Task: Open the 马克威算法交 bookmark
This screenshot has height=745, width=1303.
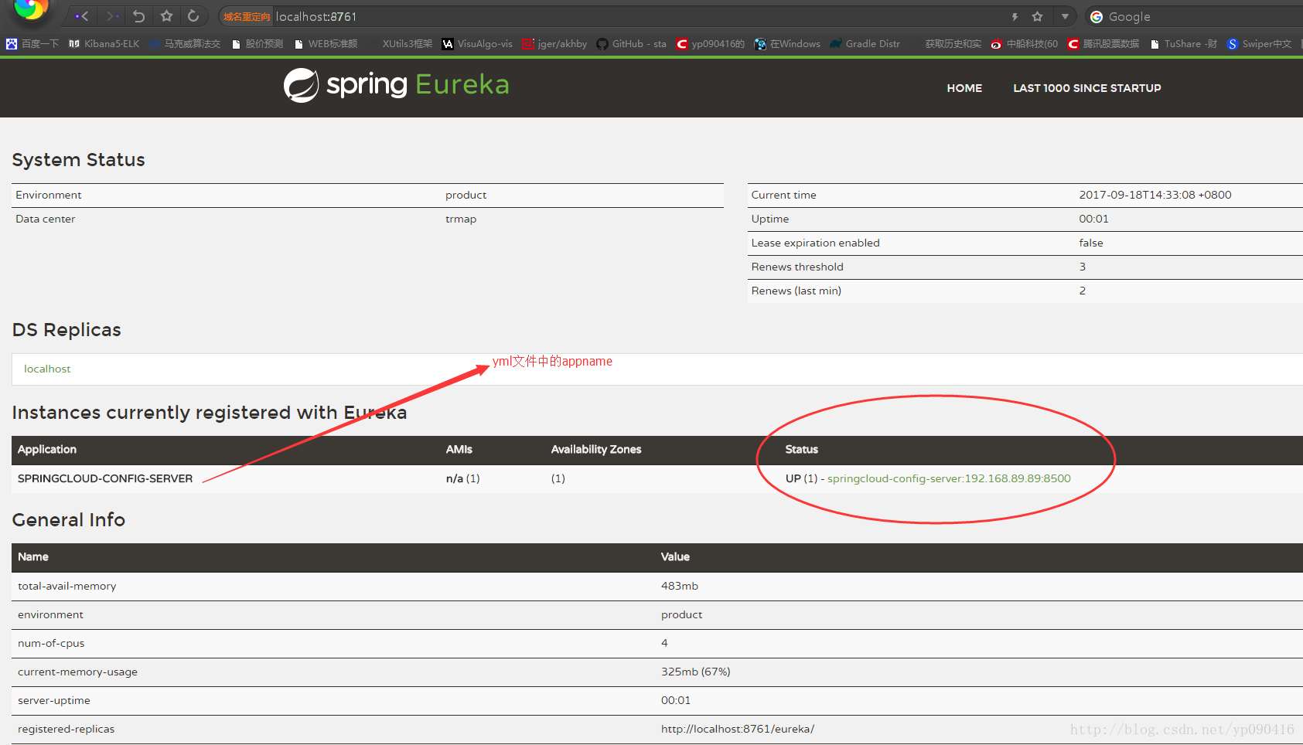Action: click(185, 44)
